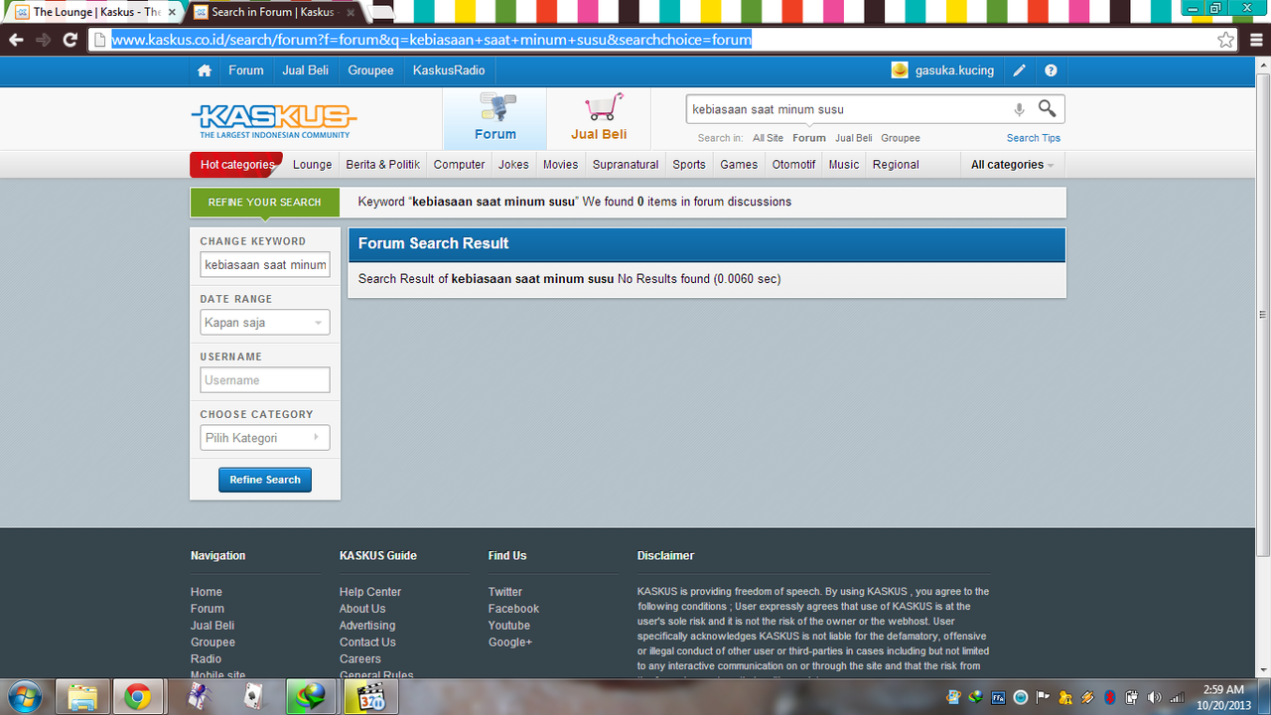This screenshot has height=715, width=1271.
Task: Go to Berita & Politik category
Action: coord(383,165)
